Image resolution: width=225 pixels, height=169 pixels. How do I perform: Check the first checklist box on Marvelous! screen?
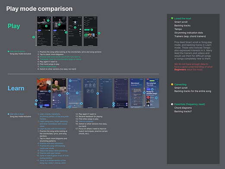pyautogui.click(x=132, y=89)
